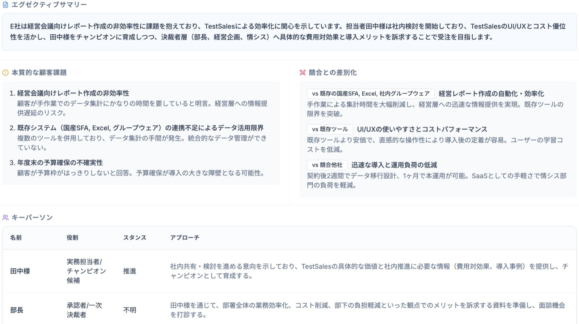The width and height of the screenshot is (579, 324).
Task: Click the 名前 column header
Action: pyautogui.click(x=16, y=238)
